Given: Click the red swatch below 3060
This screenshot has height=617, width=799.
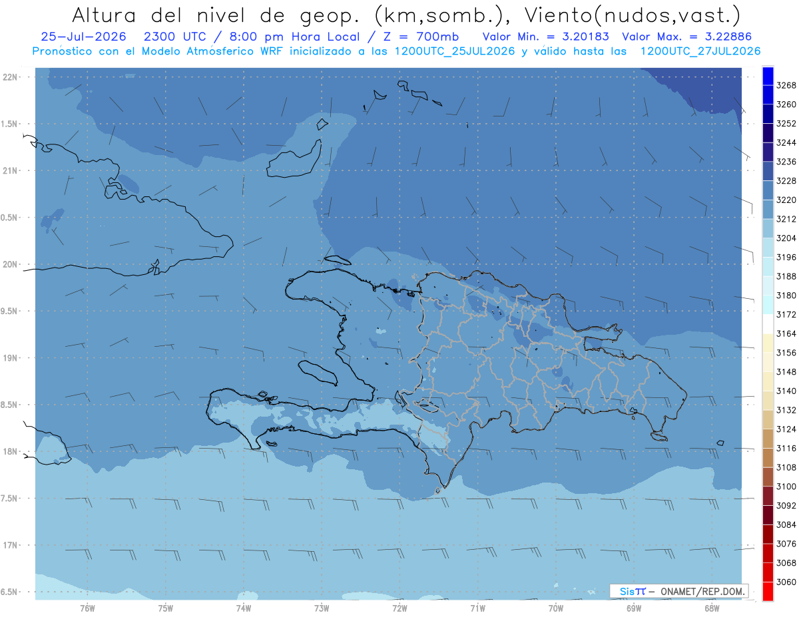Looking at the screenshot, I should click(768, 591).
